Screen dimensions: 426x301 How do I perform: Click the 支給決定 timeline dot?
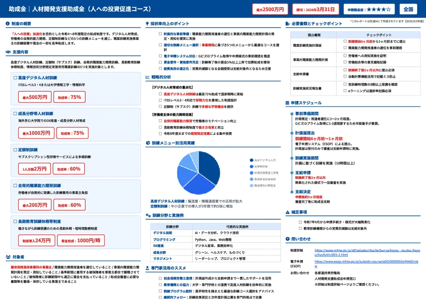(x=292, y=192)
